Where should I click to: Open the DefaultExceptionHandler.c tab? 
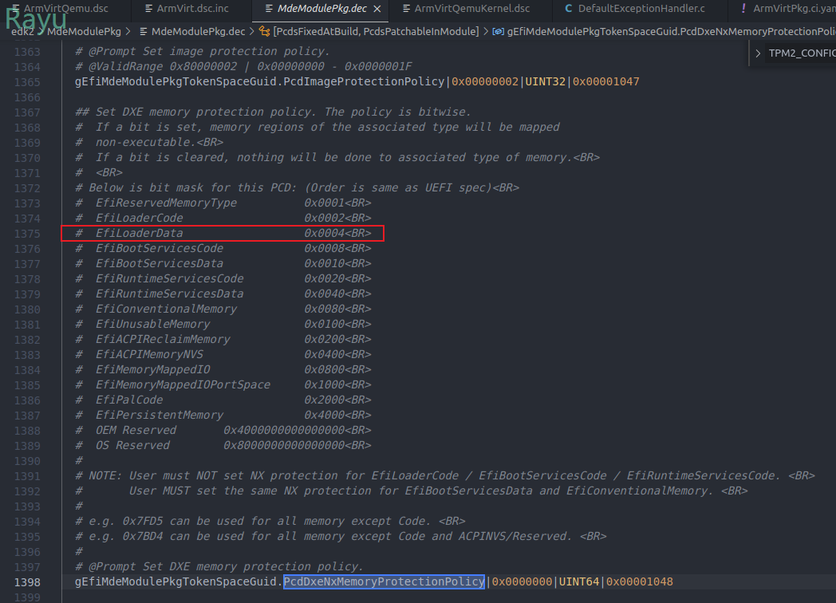click(636, 9)
